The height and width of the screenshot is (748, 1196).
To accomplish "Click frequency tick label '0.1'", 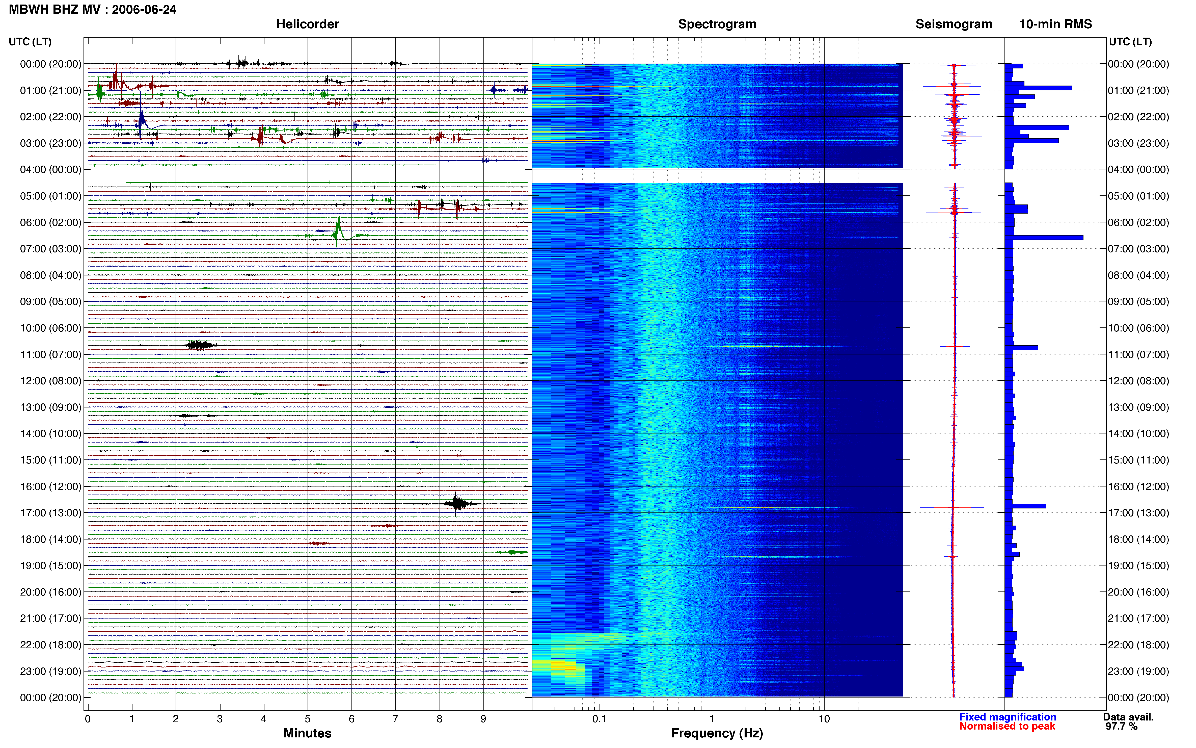I will [x=599, y=719].
